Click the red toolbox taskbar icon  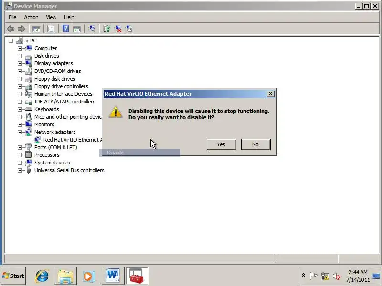click(137, 276)
